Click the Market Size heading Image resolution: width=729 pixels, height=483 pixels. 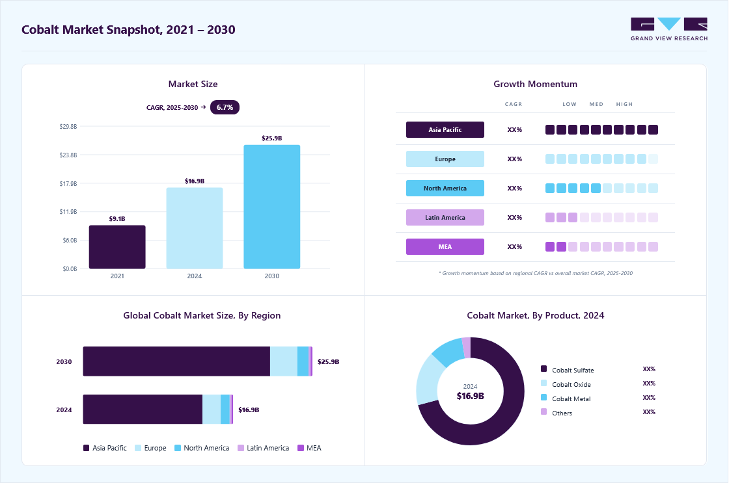point(193,84)
